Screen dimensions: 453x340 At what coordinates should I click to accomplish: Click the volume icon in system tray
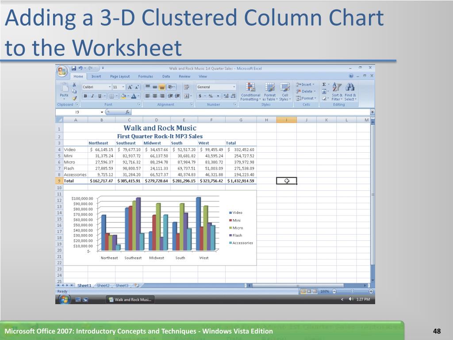pyautogui.click(x=351, y=299)
